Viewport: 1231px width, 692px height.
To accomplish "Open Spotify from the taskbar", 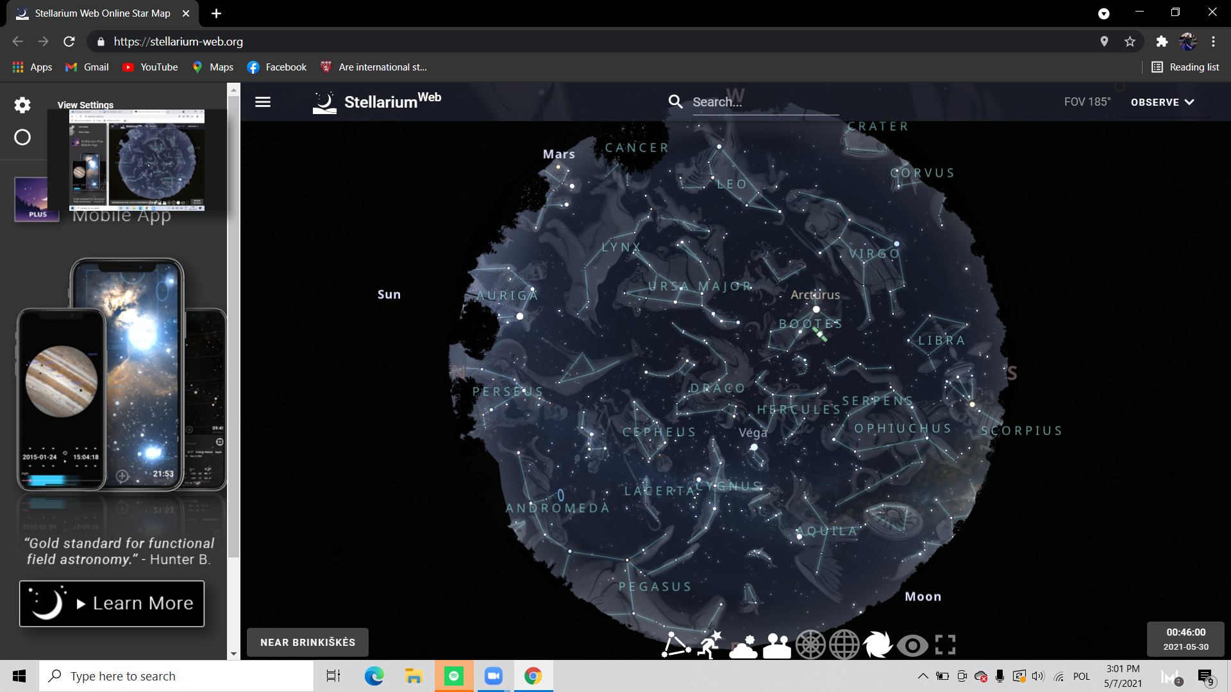I will [454, 676].
